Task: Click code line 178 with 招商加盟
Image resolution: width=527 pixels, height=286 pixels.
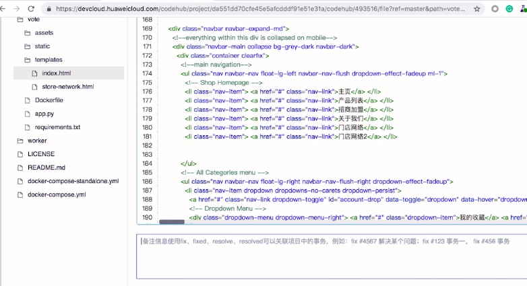Action: pos(288,110)
